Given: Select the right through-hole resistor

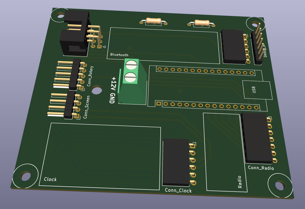Looking at the screenshot, I should pyautogui.click(x=202, y=23).
